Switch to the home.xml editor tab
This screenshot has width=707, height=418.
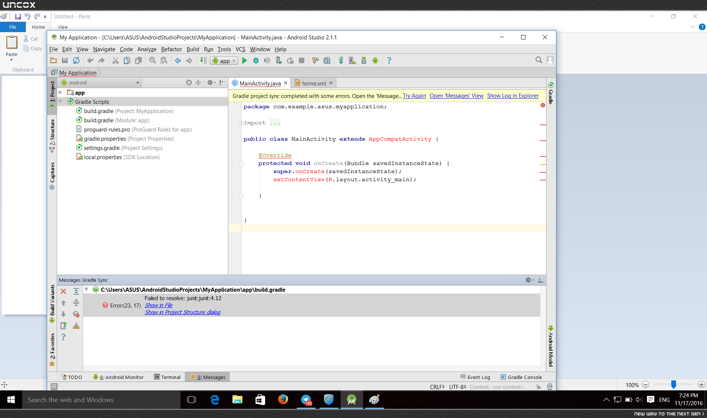coord(313,83)
